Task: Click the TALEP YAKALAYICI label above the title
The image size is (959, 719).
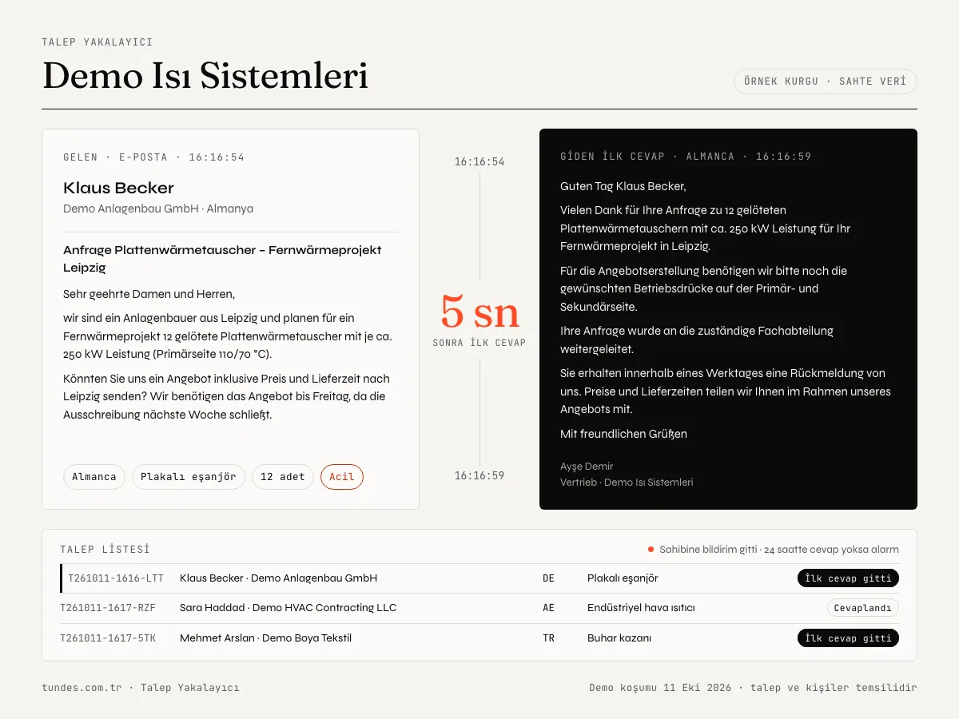Action: (97, 42)
